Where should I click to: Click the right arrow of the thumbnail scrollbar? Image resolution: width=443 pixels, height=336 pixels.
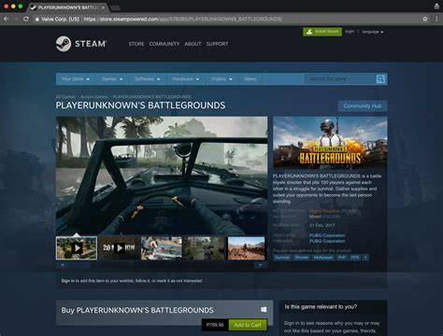tap(261, 265)
